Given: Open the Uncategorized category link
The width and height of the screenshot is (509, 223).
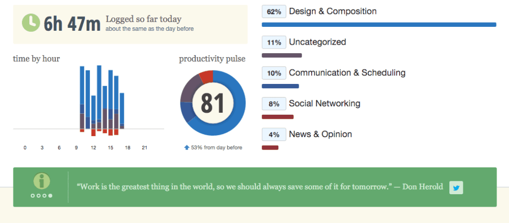Looking at the screenshot, I should pos(317,42).
